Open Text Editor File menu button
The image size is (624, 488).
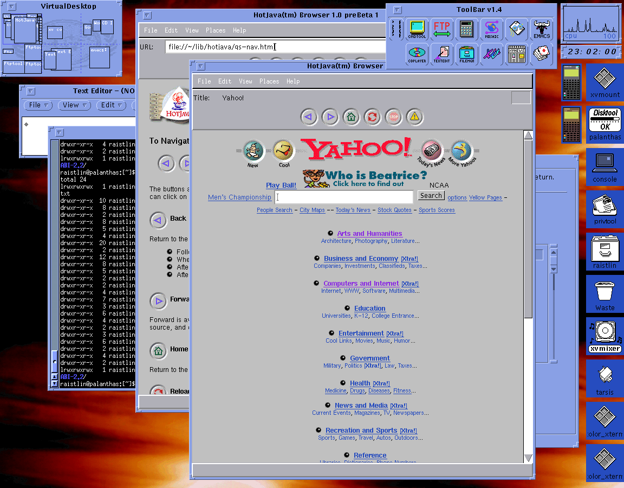pyautogui.click(x=38, y=105)
